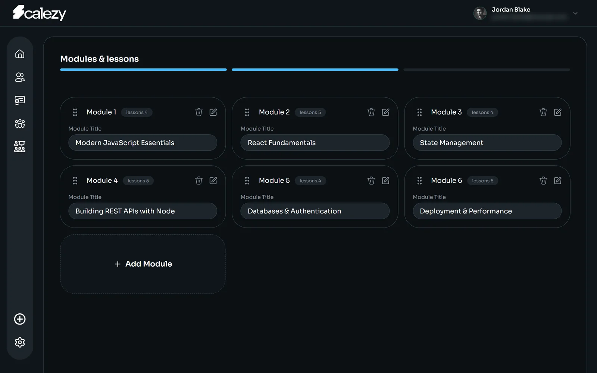Click the lessons 4 badge on Module 1
597x373 pixels.
137,112
